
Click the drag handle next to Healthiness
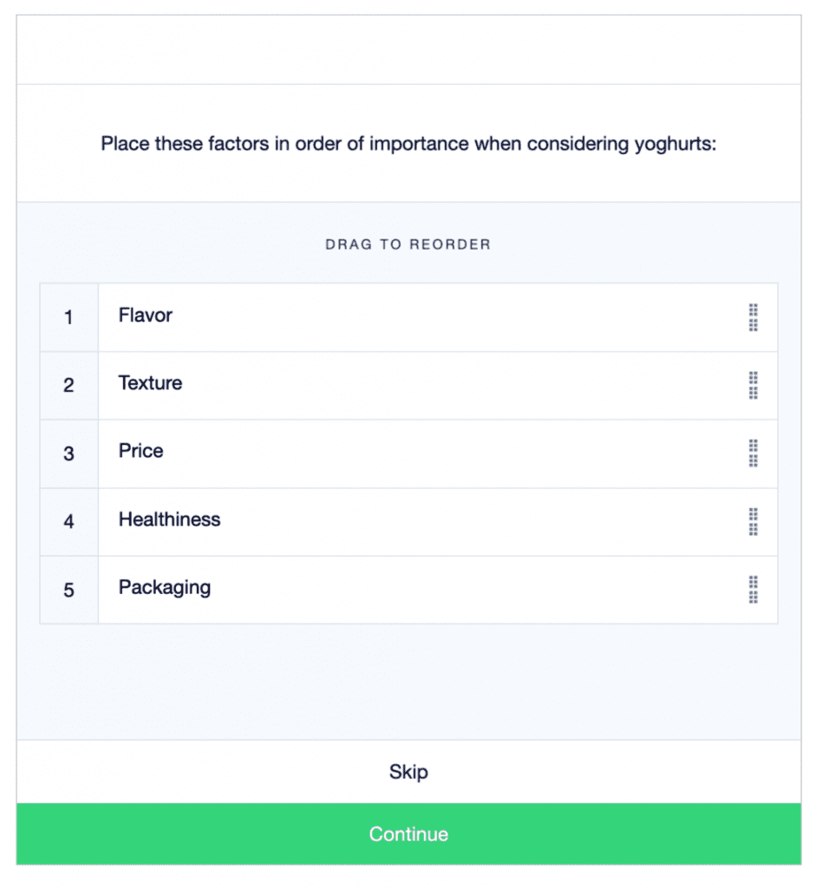click(753, 521)
